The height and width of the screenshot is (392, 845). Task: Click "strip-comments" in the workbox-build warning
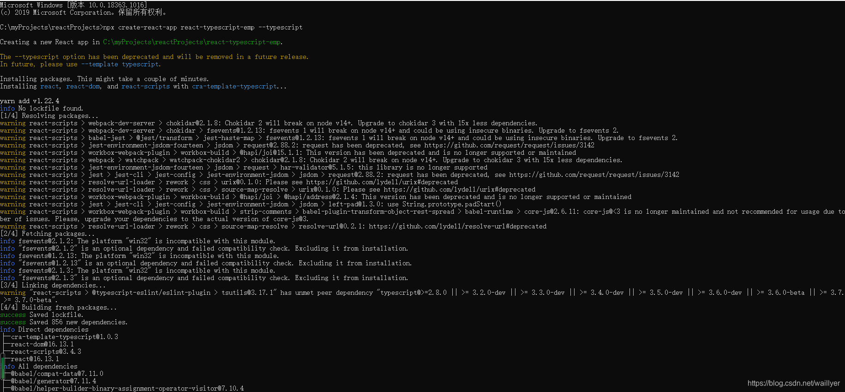tap(265, 211)
